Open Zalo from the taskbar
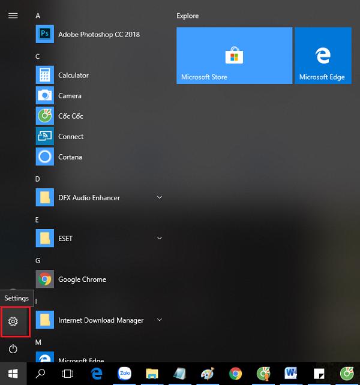360x385 pixels. tap(125, 374)
